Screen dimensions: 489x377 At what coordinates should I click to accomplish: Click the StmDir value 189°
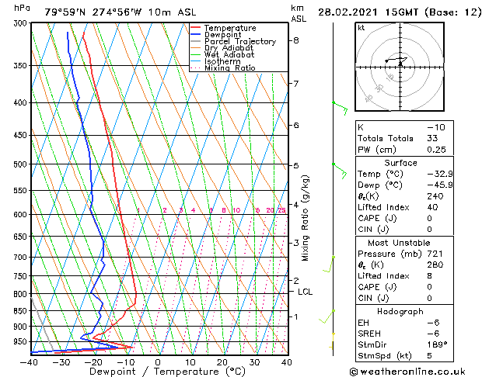(x=437, y=344)
